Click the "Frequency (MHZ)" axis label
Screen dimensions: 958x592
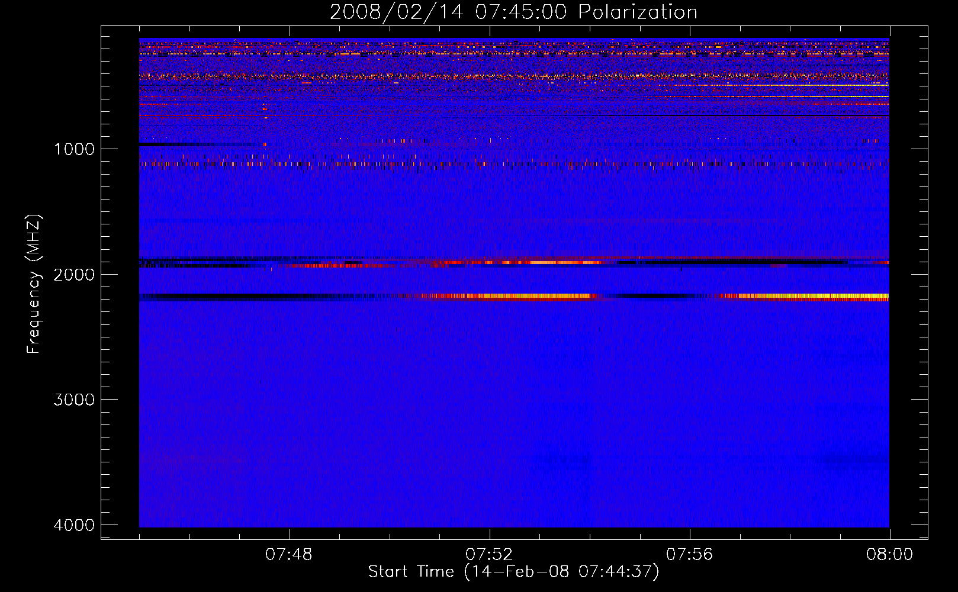(34, 284)
